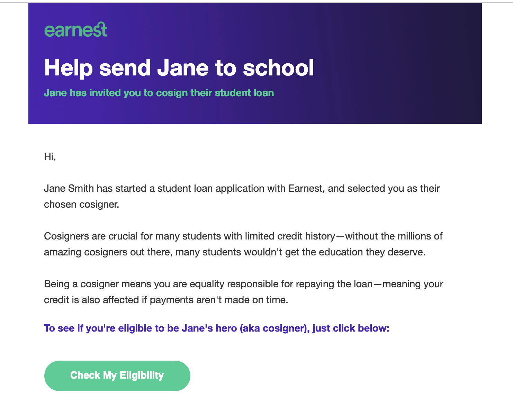
Task: Click the paragraph about cosigners being crucial
Action: pos(243,244)
